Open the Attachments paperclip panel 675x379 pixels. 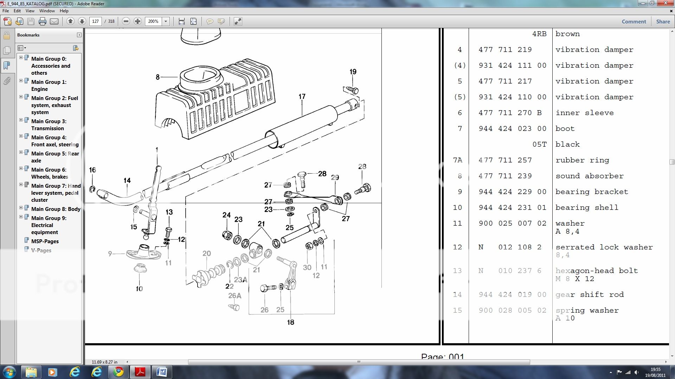[x=7, y=81]
